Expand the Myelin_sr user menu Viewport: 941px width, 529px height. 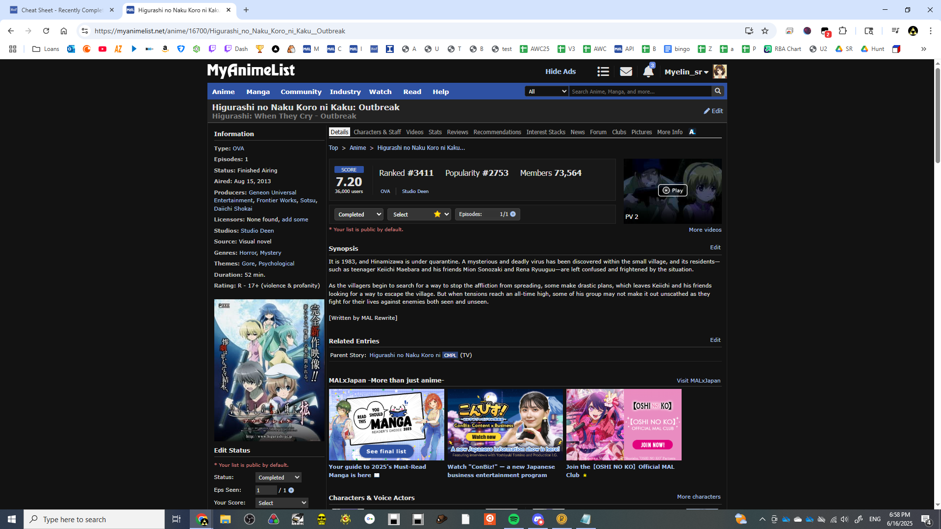687,72
